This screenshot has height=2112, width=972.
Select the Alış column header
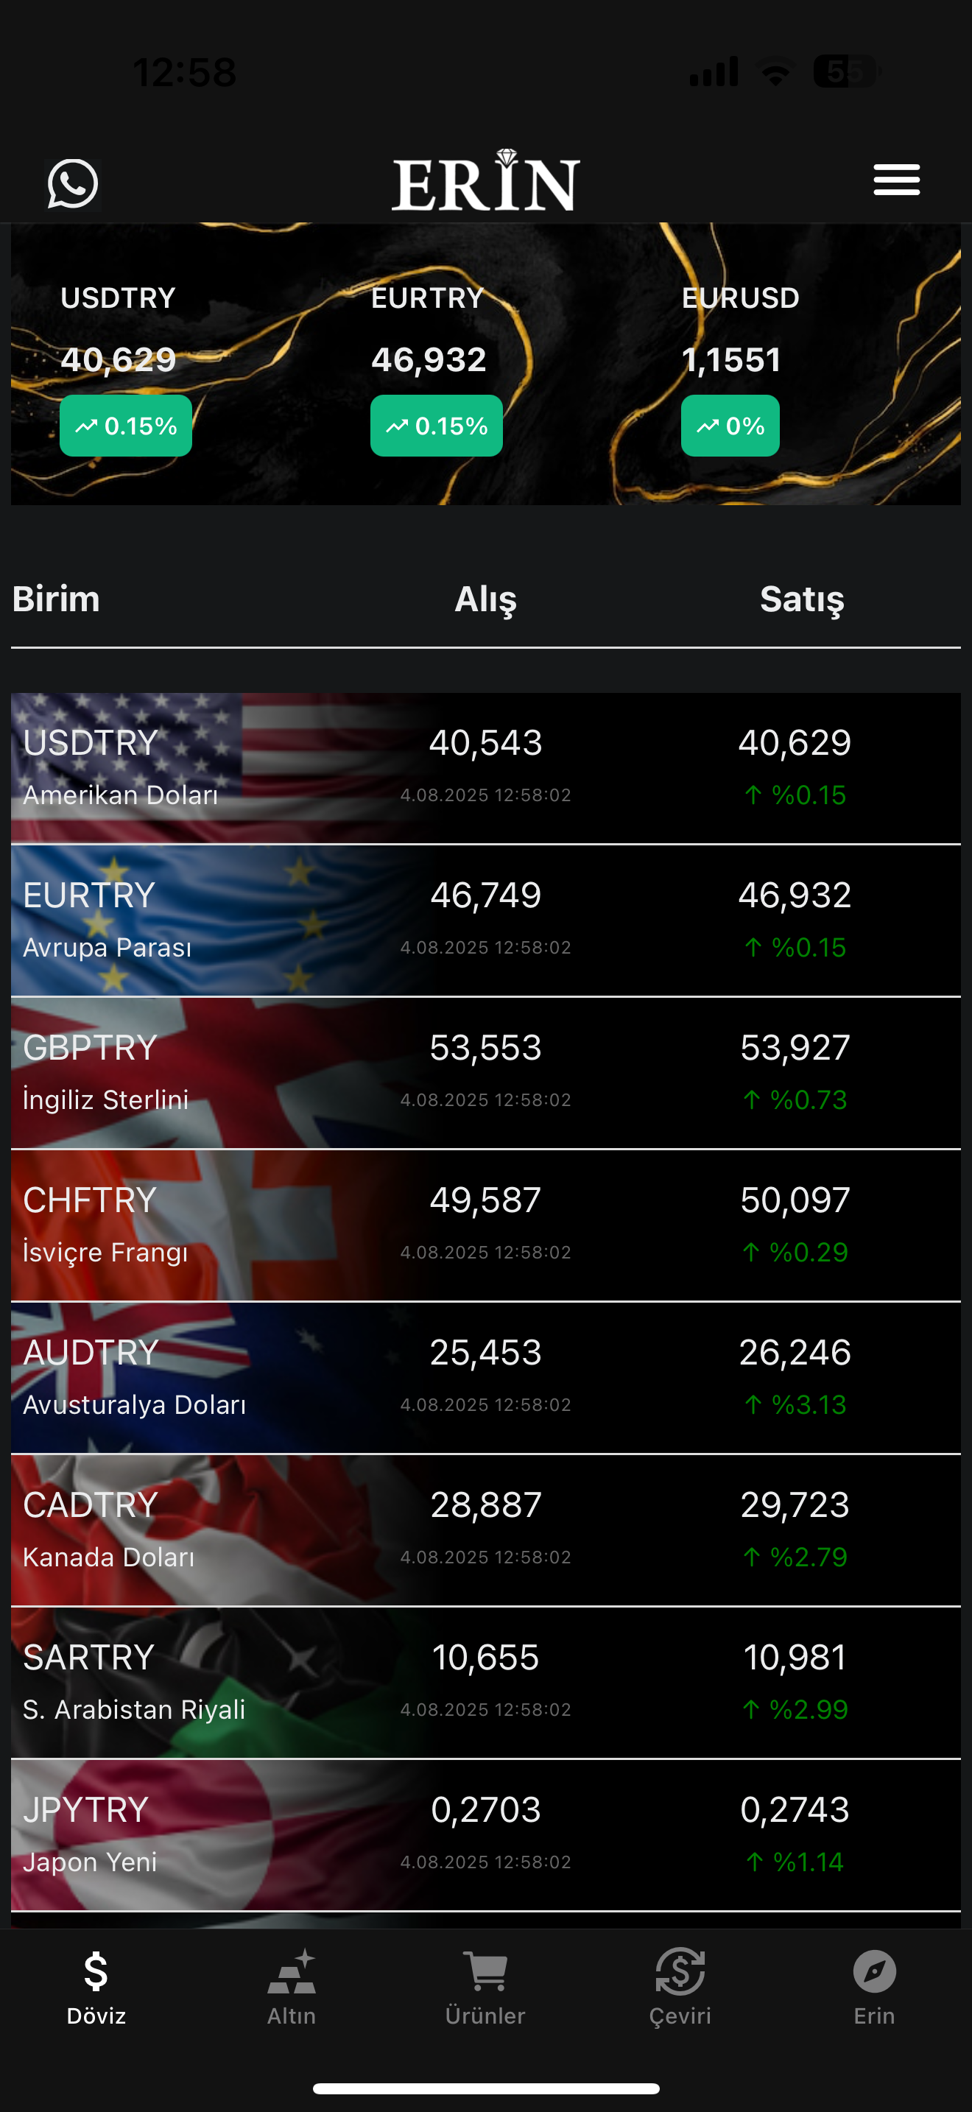point(485,599)
